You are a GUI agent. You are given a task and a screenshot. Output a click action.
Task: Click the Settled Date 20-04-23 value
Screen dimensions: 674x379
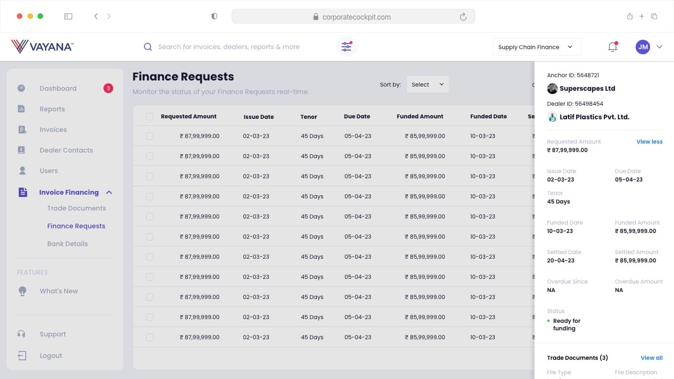click(561, 261)
